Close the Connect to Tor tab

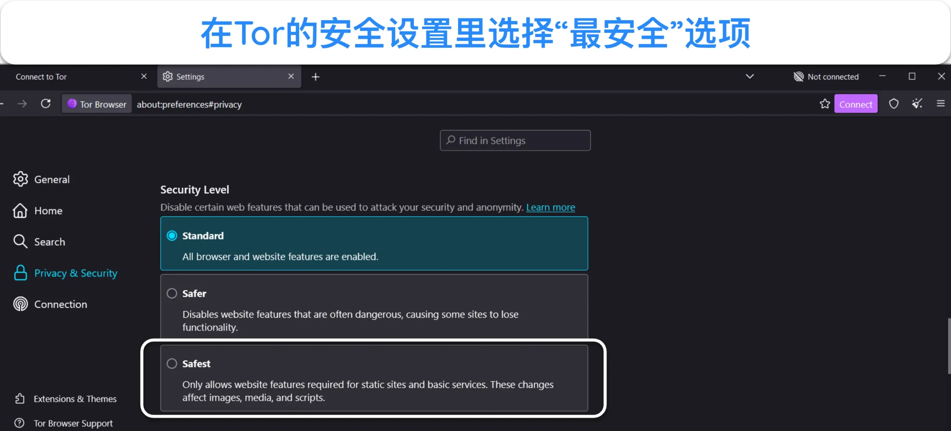click(x=144, y=76)
